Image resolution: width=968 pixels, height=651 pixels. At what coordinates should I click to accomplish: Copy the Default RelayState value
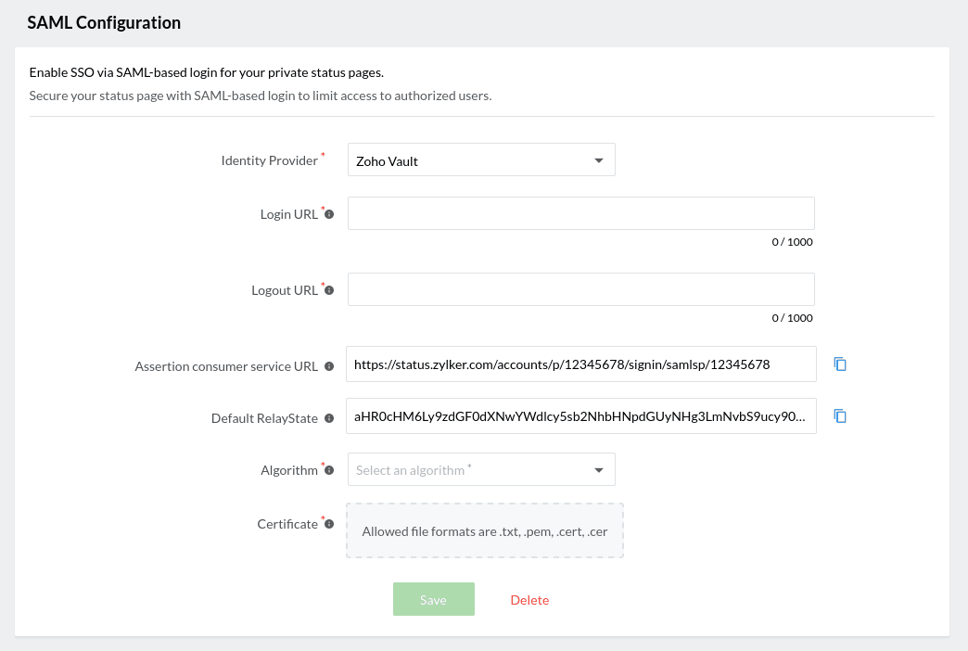click(840, 416)
